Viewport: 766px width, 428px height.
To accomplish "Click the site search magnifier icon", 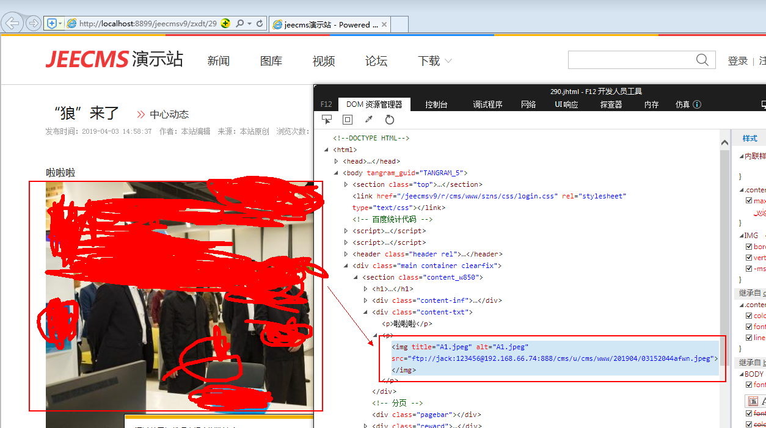I will point(702,60).
